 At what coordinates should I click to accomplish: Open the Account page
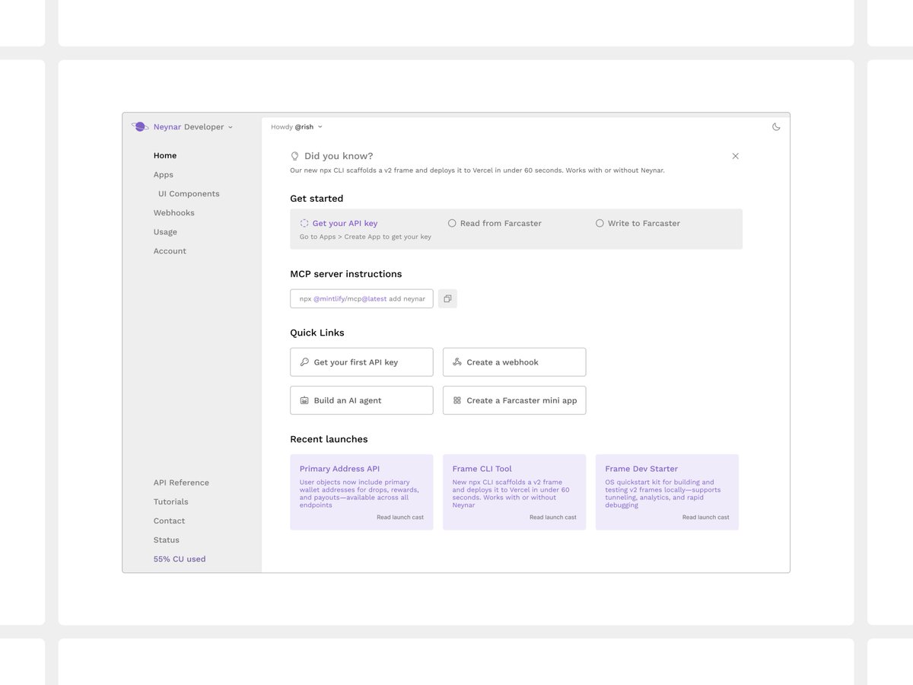point(170,250)
